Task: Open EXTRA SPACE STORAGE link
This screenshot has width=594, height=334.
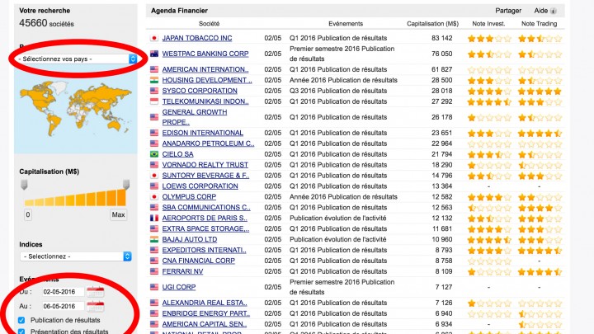Action: point(205,228)
